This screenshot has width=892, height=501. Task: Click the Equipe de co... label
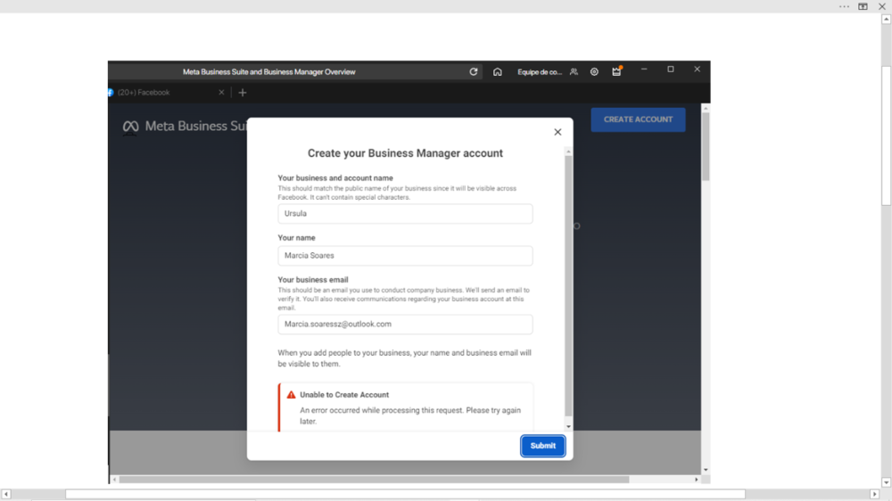tap(540, 71)
